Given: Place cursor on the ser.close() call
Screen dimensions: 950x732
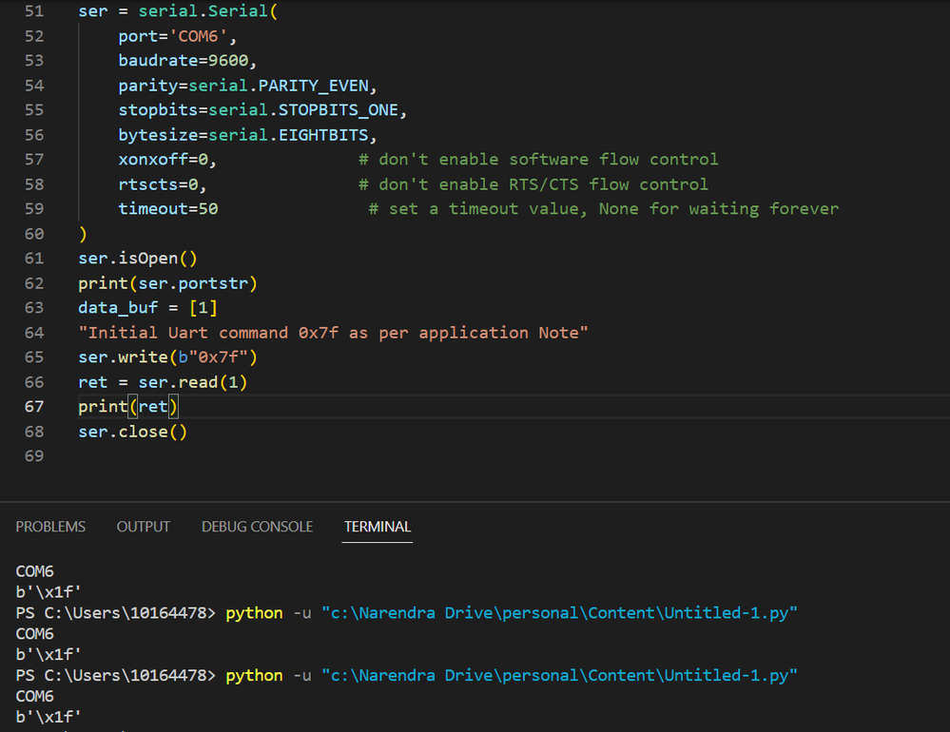Looking at the screenshot, I should [x=132, y=432].
